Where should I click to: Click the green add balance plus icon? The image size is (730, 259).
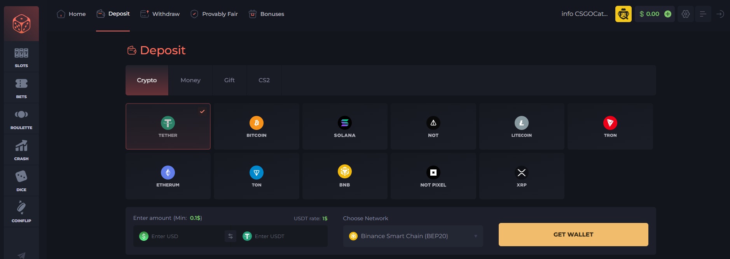[x=668, y=14]
